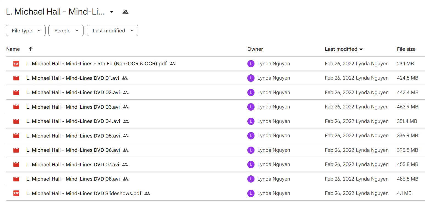Click the Owner column header
425x213 pixels.
pyautogui.click(x=255, y=49)
